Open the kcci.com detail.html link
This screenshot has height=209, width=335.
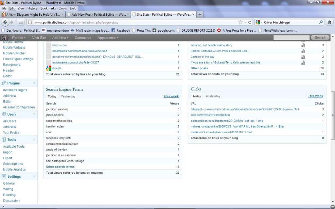pyautogui.click(x=210, y=115)
